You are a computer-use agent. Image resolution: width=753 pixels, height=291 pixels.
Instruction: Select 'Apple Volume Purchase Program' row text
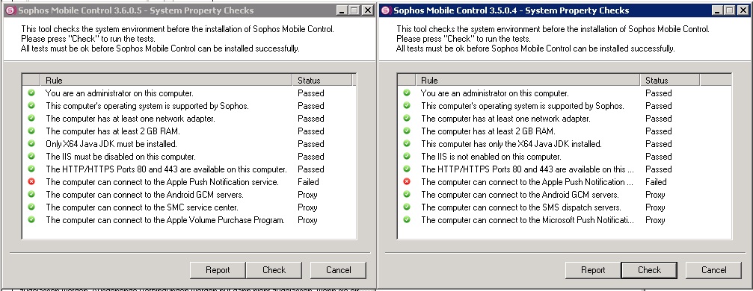(x=165, y=220)
